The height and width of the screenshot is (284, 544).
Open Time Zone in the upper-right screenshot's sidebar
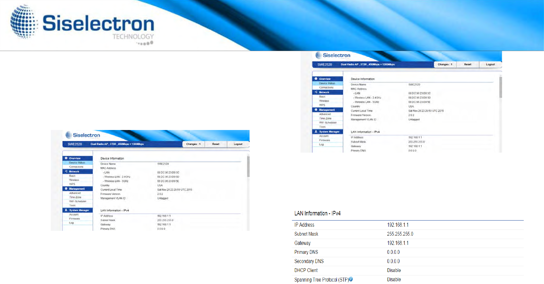[325, 118]
